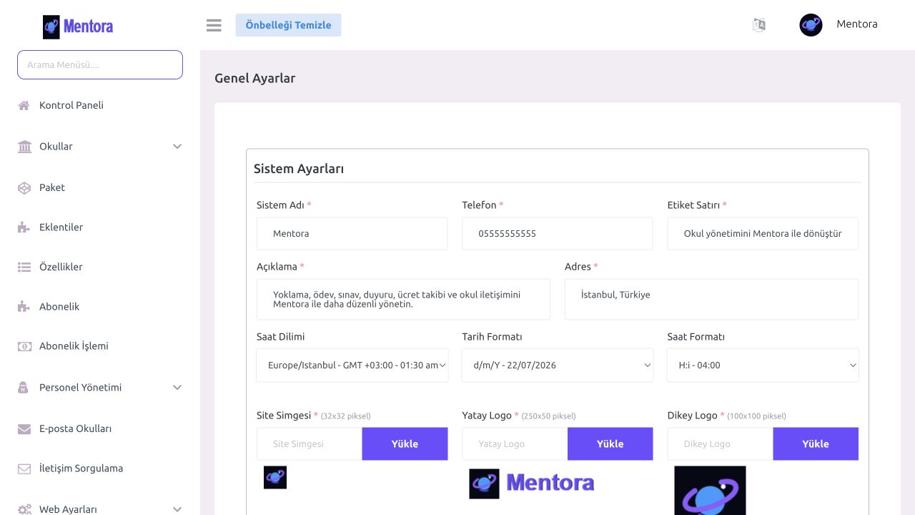The width and height of the screenshot is (915, 515).
Task: Toggle the hamburger menu icon
Action: [x=214, y=25]
